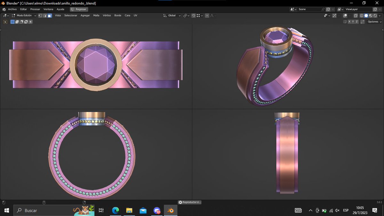Open object visibility and selectability dropdown
The image size is (384, 216).
pyautogui.click(x=327, y=16)
